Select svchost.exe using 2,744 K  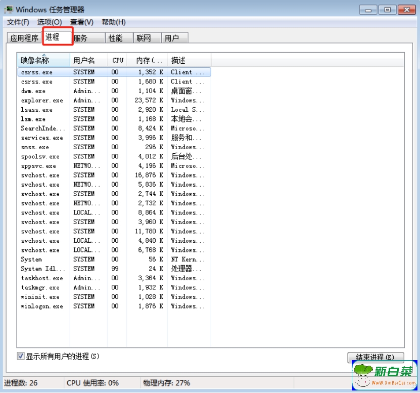click(114, 194)
